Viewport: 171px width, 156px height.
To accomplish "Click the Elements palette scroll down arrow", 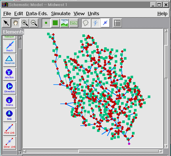I will tap(20, 153).
